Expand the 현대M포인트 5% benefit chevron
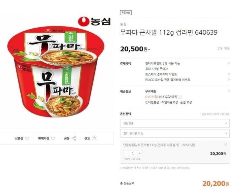 click(x=229, y=63)
